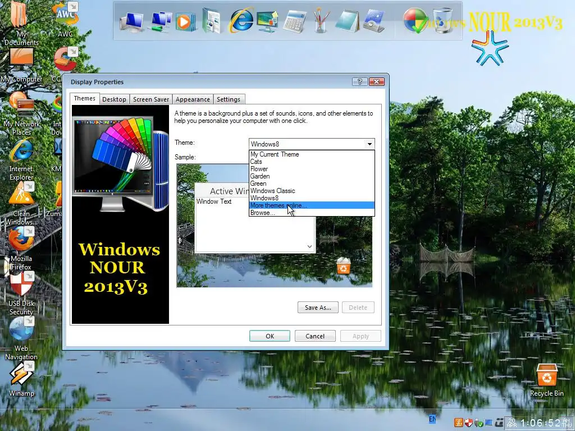
Task: Switch to the Screen Saver tab
Action: point(150,99)
